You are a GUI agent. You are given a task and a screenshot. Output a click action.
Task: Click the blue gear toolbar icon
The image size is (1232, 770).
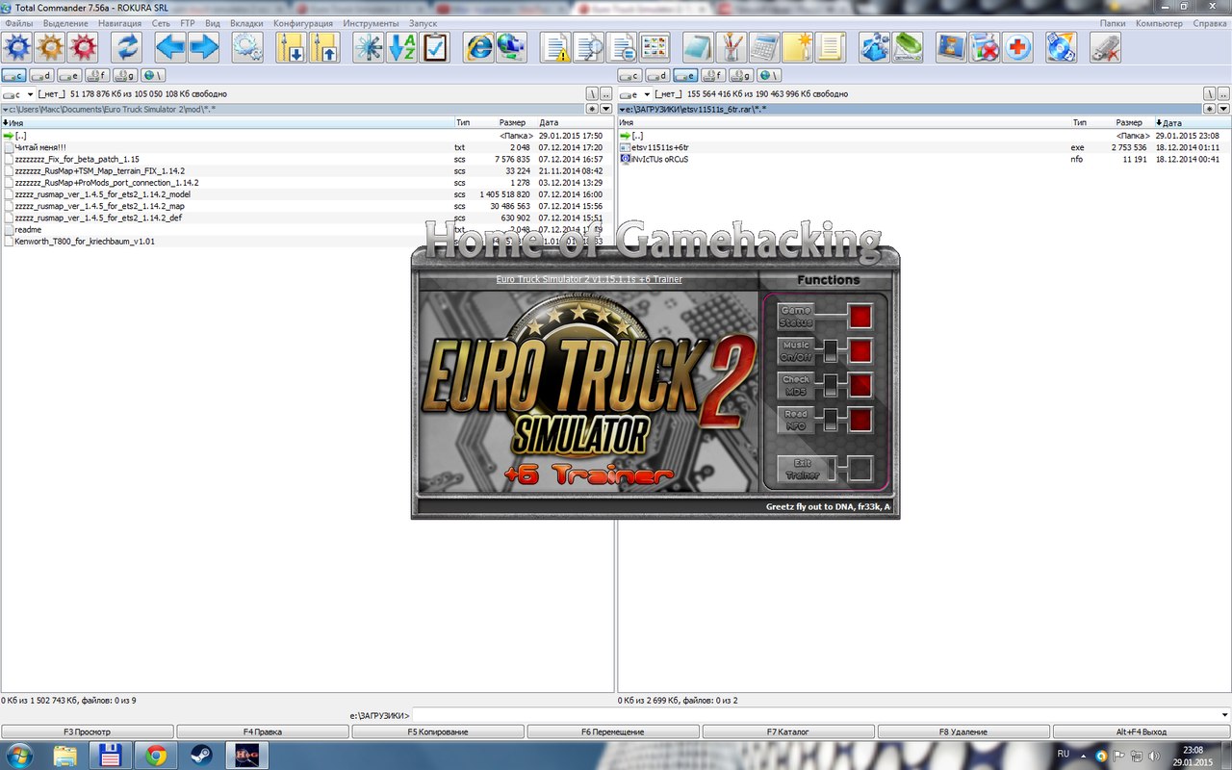(18, 47)
